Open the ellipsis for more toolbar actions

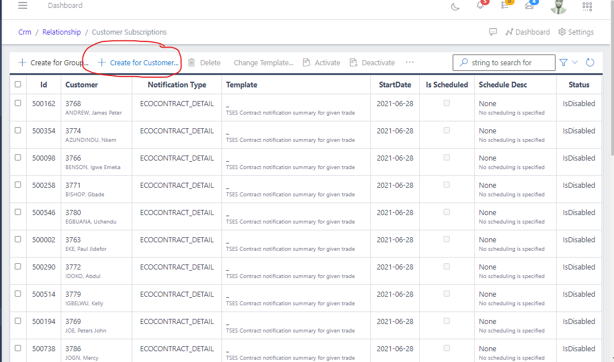pyautogui.click(x=410, y=62)
